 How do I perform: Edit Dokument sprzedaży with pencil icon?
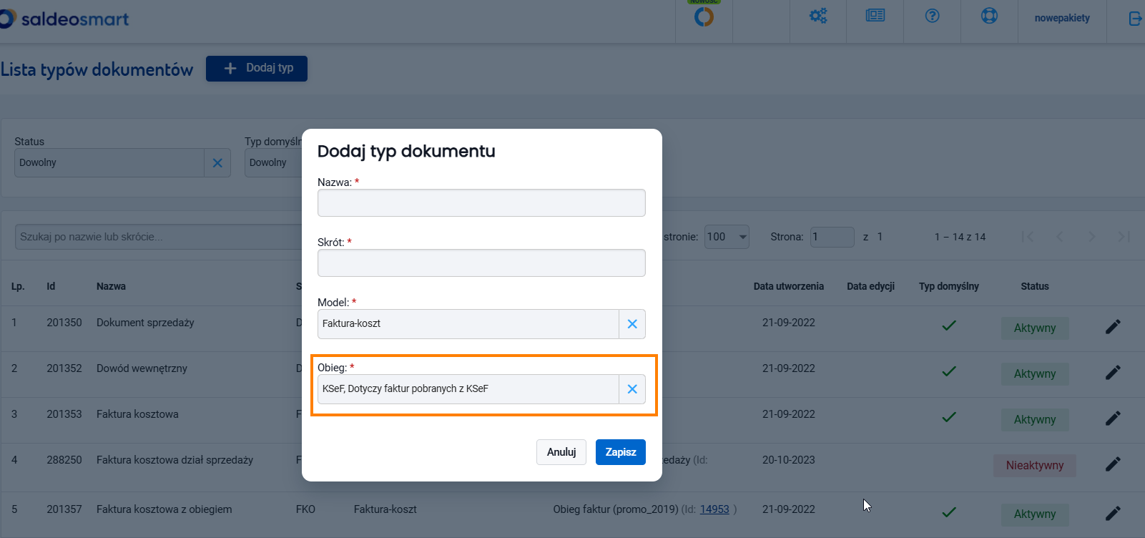click(x=1113, y=327)
